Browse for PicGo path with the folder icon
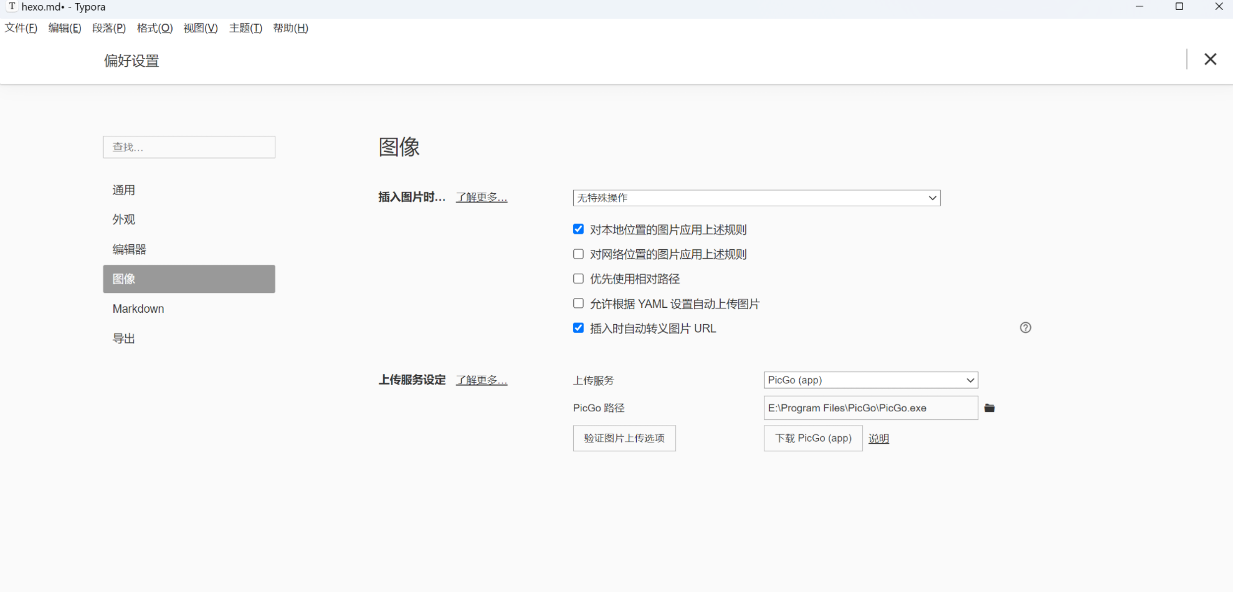 989,408
